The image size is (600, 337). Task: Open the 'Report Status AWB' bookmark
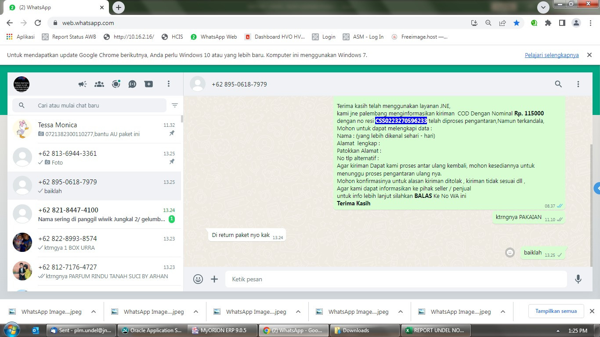pos(69,37)
